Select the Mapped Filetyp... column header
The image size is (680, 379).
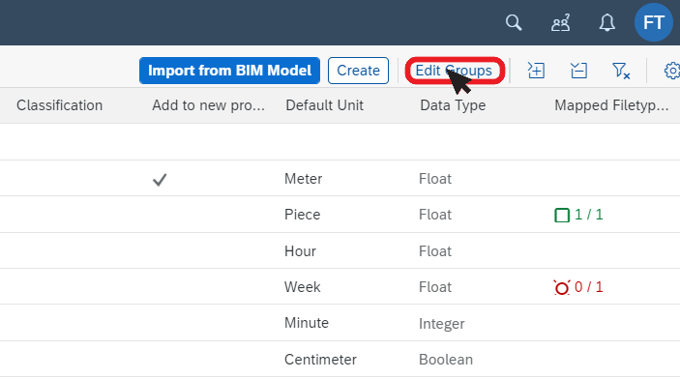(x=611, y=105)
